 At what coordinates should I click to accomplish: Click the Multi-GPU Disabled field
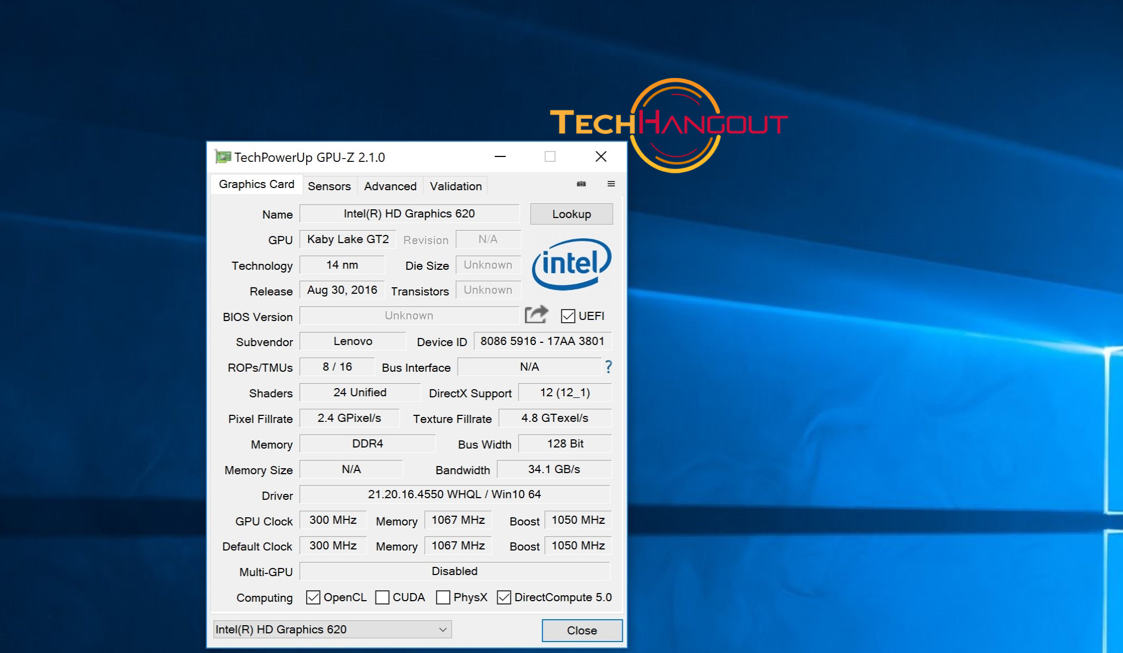pyautogui.click(x=455, y=571)
